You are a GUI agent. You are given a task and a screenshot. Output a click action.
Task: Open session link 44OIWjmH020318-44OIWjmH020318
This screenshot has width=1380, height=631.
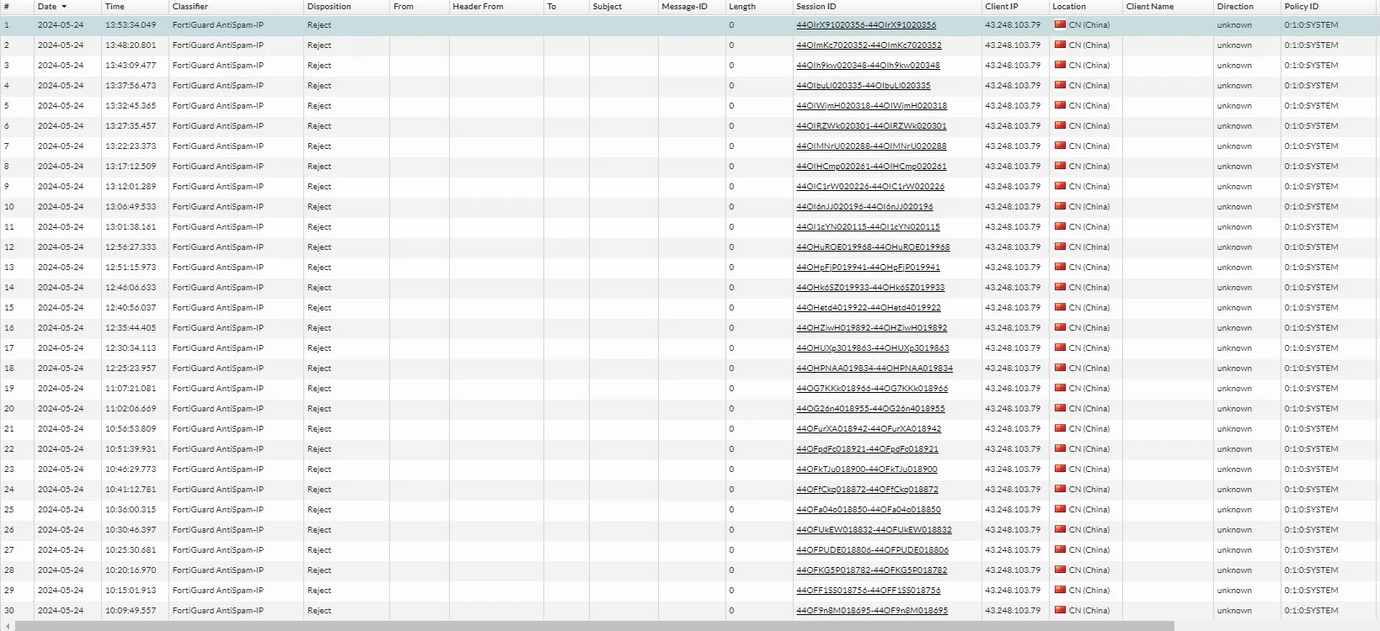[871, 106]
